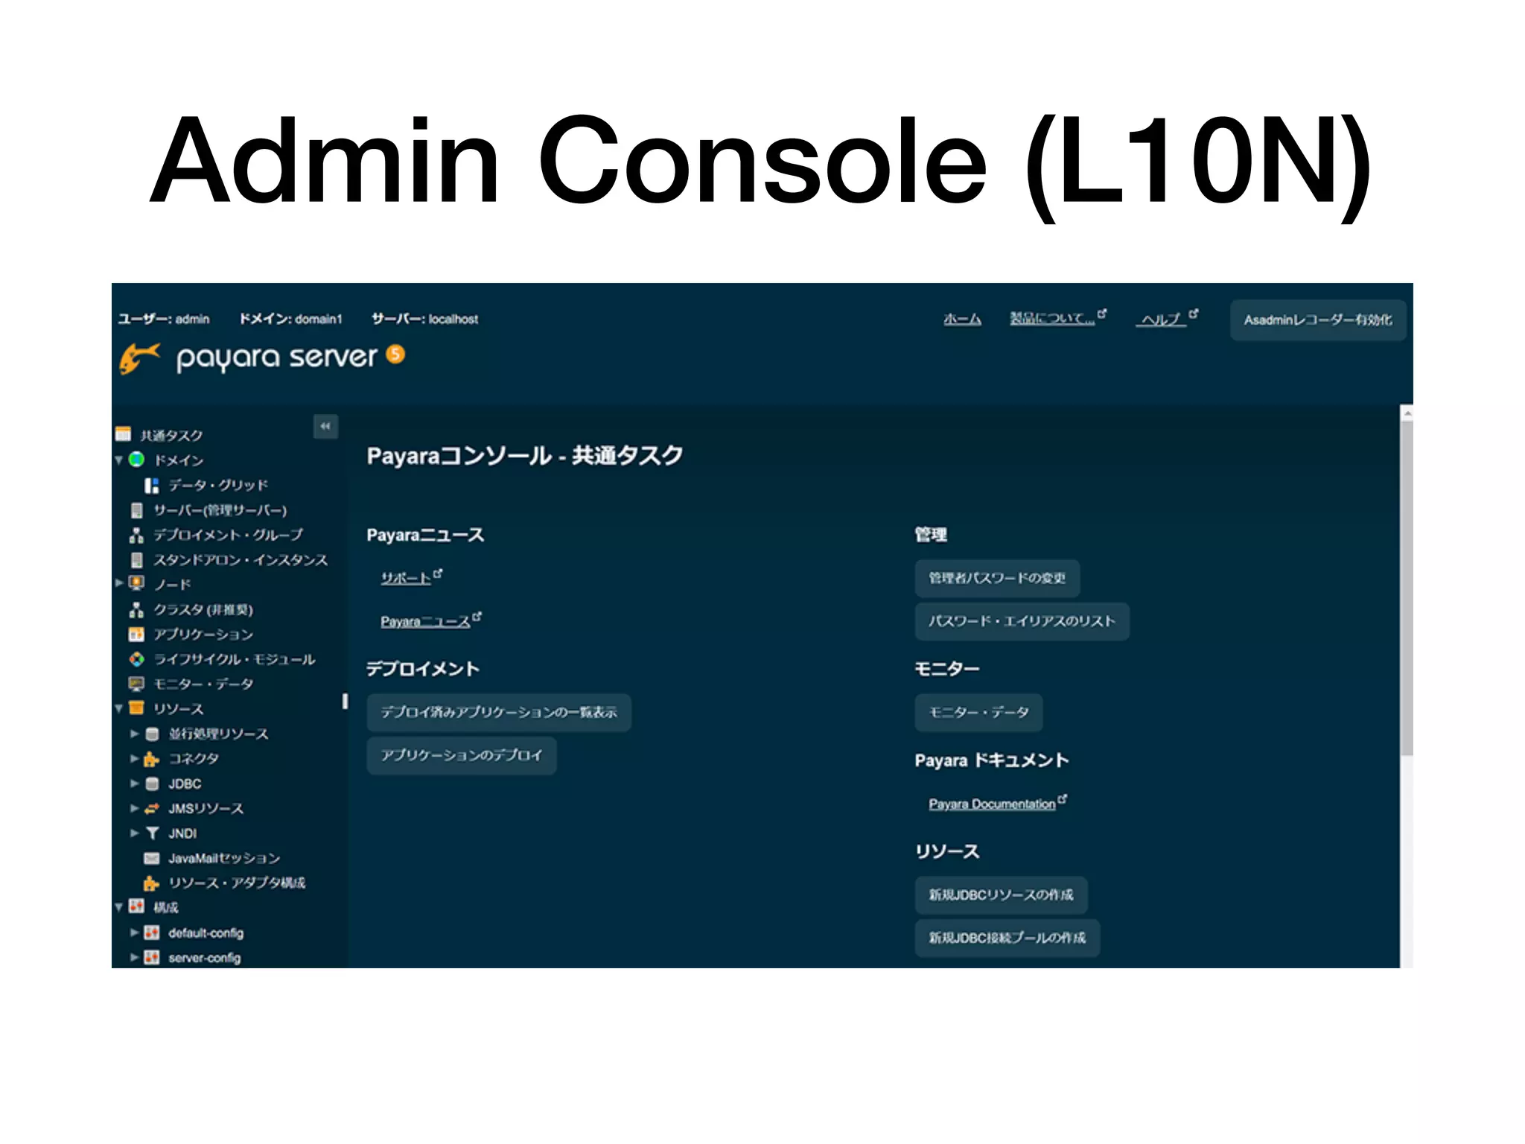This screenshot has height=1144, width=1525.
Task: Click 新規JDBC接続プールの作成 button
Action: pos(1007,938)
